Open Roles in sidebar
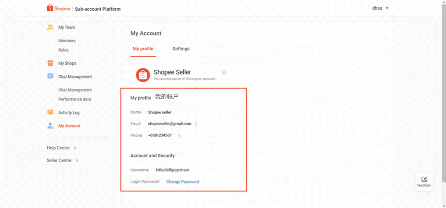Screen dimensions: 446x208 (x=63, y=50)
